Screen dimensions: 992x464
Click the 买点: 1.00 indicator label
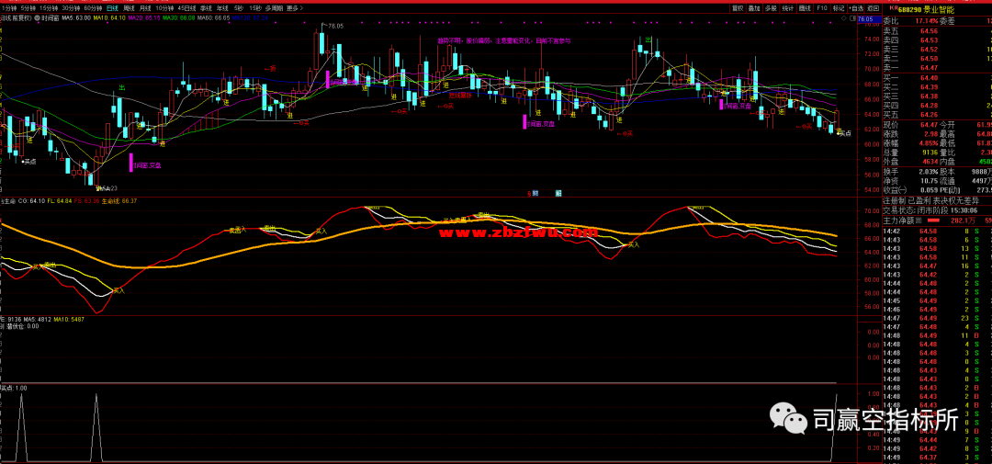[14, 388]
